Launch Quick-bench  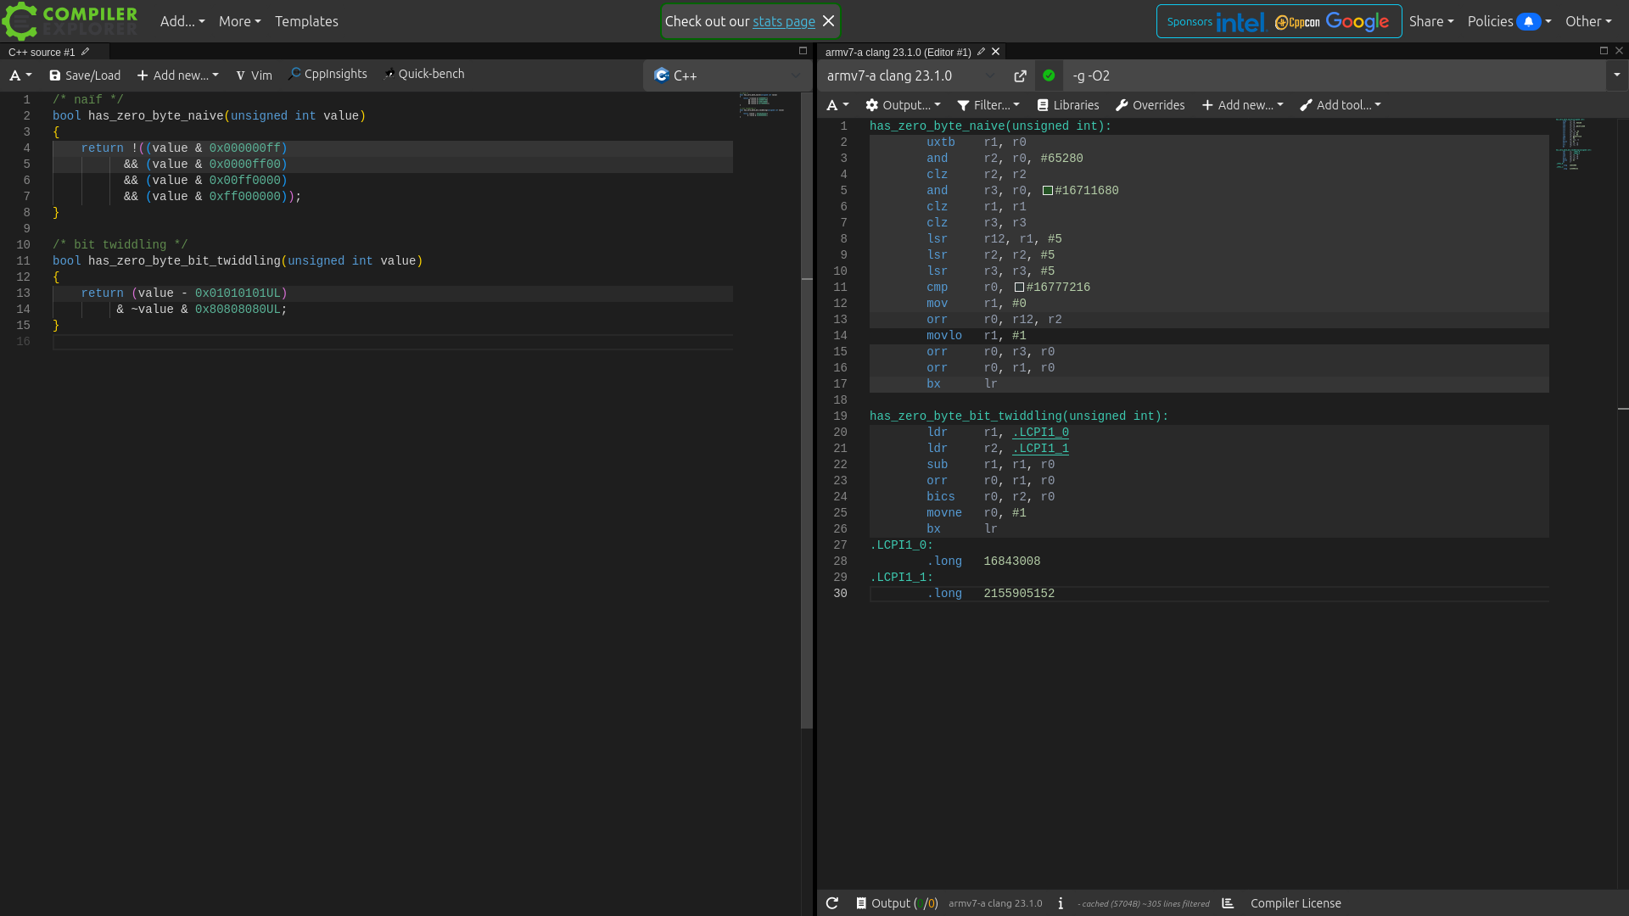423,74
